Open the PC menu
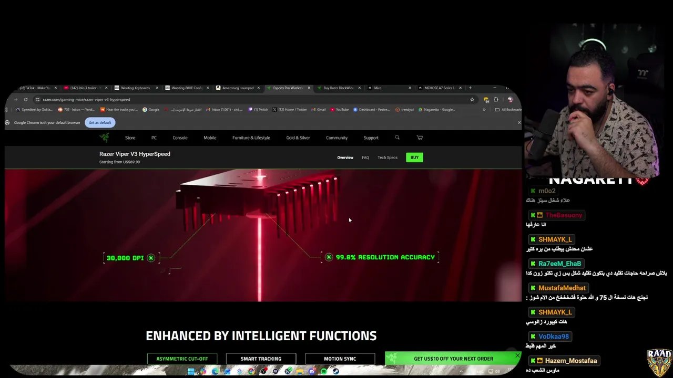The width and height of the screenshot is (673, 378). 154,138
